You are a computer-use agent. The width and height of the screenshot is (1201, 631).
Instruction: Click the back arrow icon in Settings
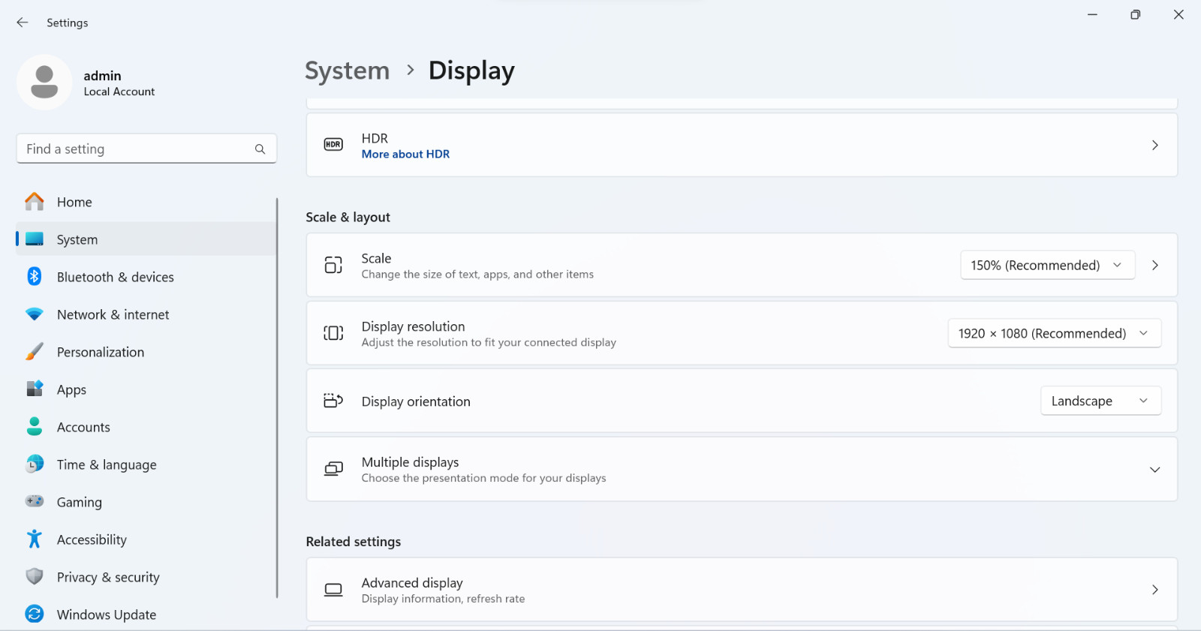(x=23, y=23)
